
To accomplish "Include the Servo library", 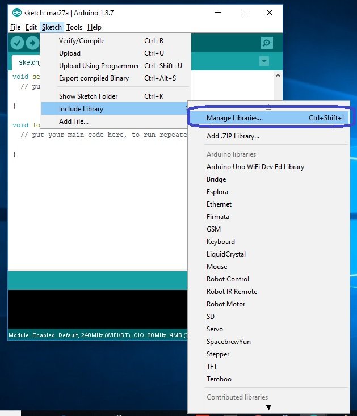I will [268, 329].
